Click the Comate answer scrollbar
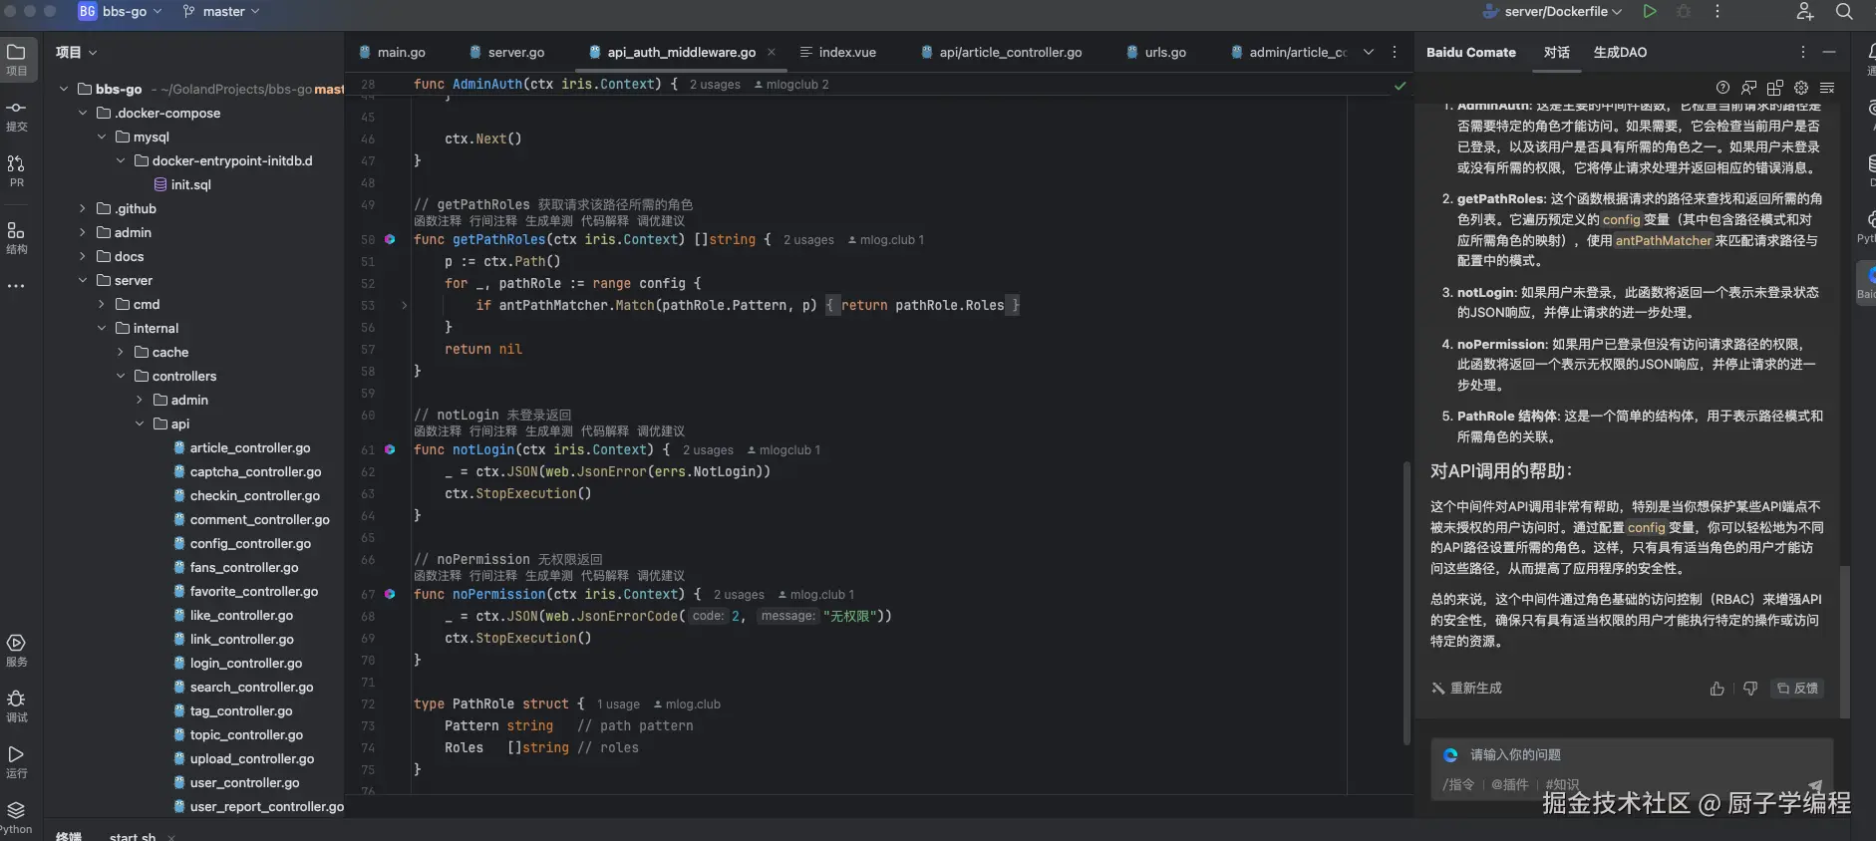Image resolution: width=1876 pixels, height=841 pixels. point(1844,642)
